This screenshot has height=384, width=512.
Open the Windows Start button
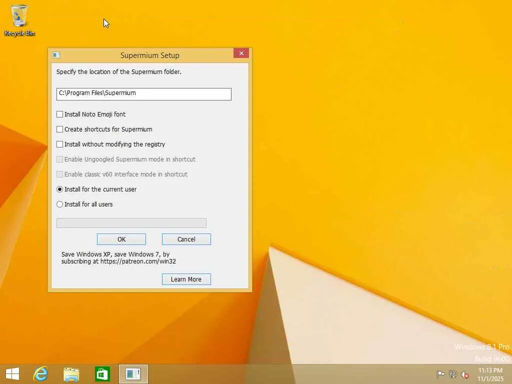pos(12,374)
